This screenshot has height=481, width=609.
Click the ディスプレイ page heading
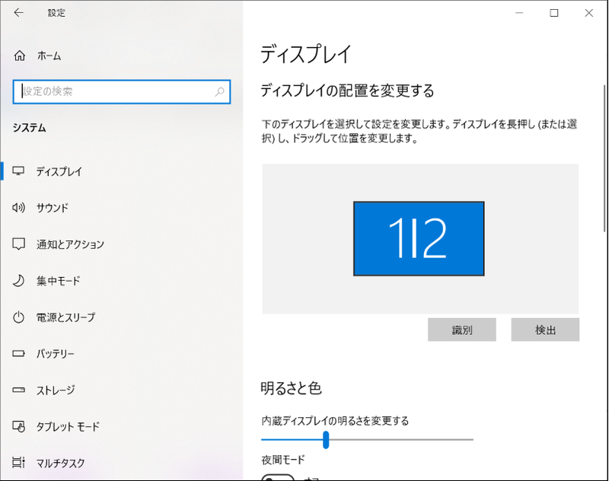pos(306,54)
